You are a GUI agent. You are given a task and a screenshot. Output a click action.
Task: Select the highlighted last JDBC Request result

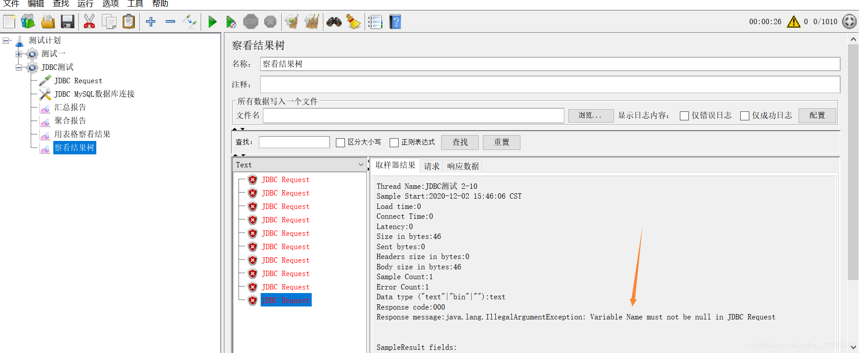click(286, 300)
